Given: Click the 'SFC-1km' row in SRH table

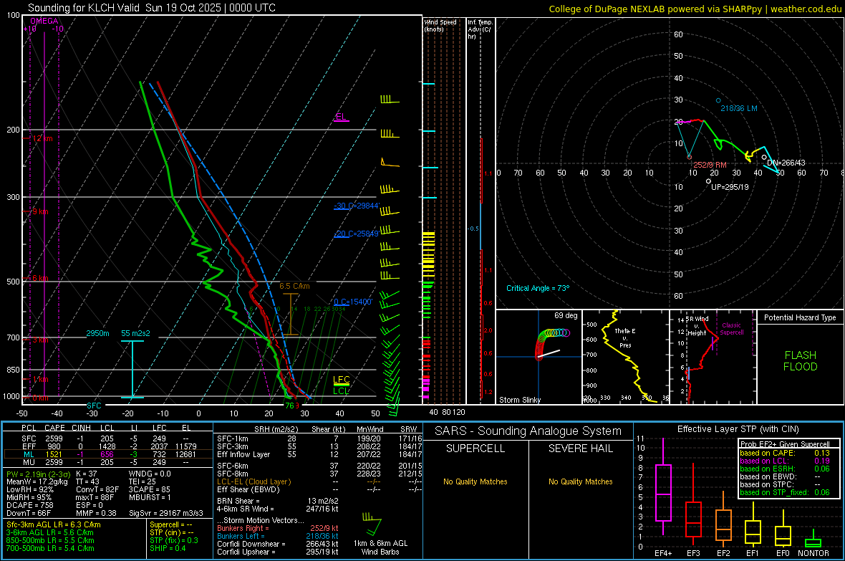Looking at the screenshot, I should point(319,438).
